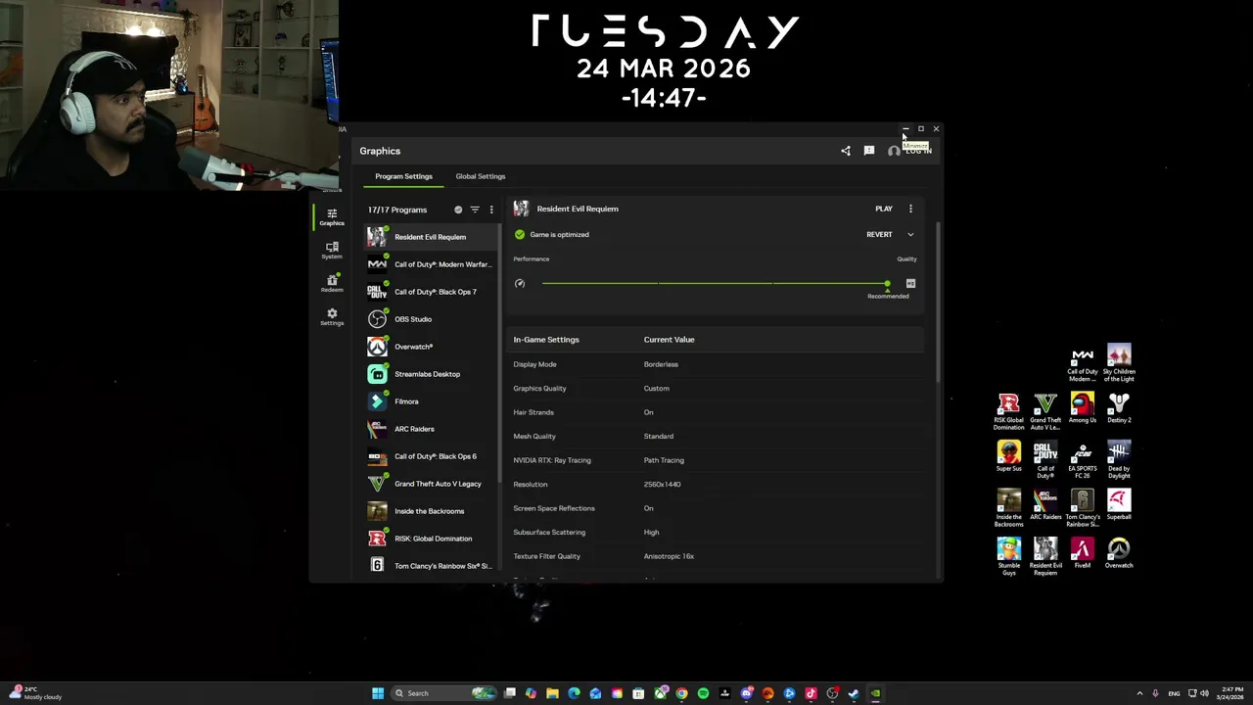Open the program list filter icon
The image size is (1253, 705).
click(x=475, y=210)
